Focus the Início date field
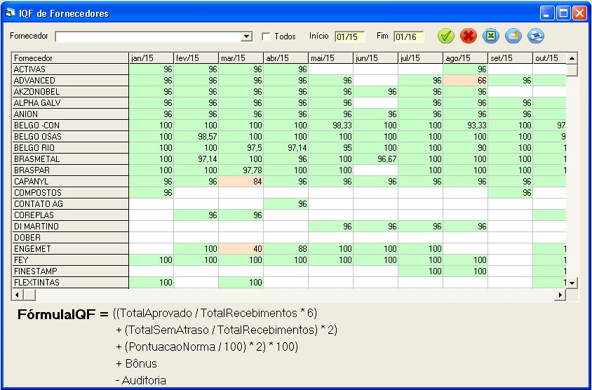The image size is (592, 390). pos(349,36)
